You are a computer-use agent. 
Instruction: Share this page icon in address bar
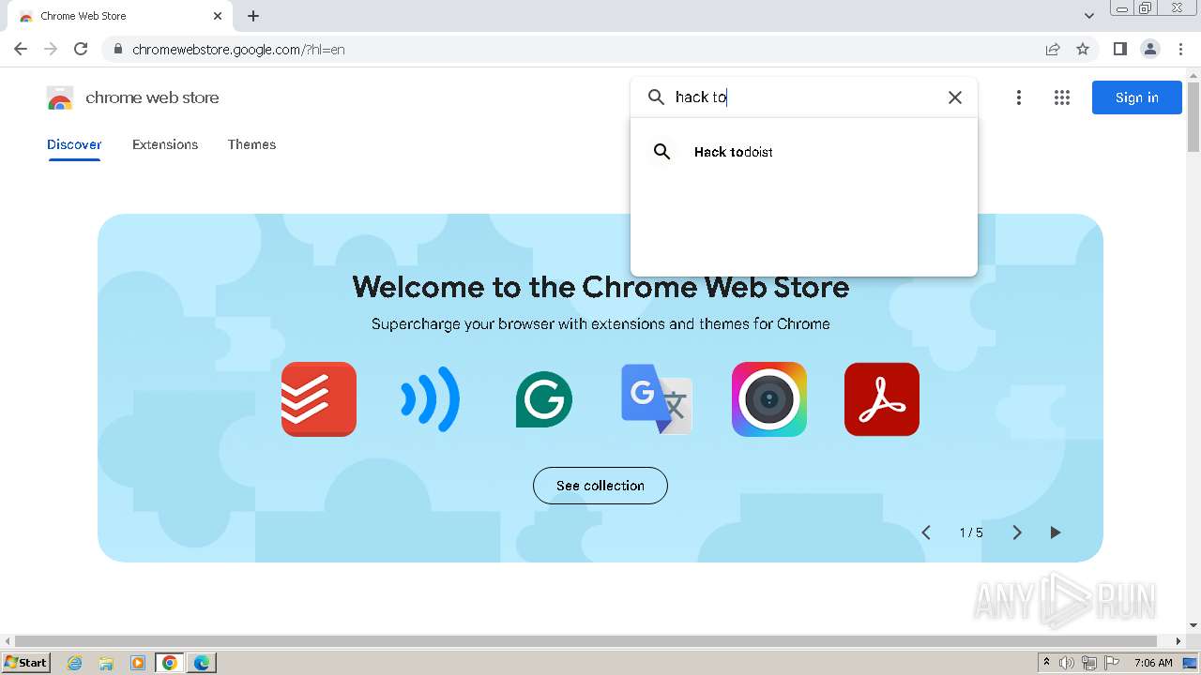coord(1053,49)
